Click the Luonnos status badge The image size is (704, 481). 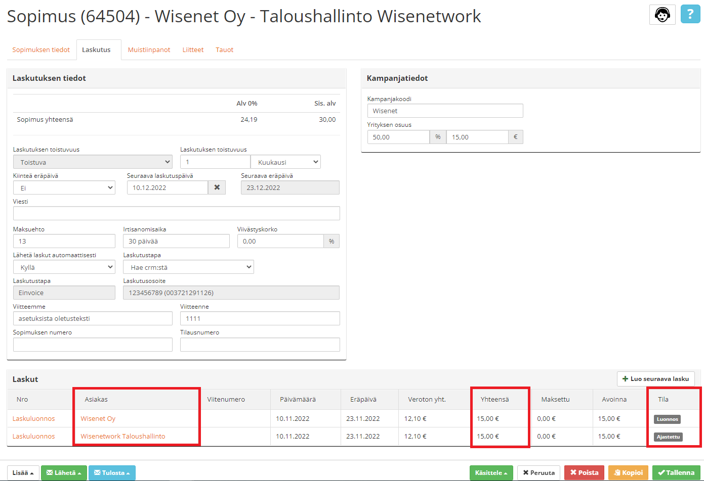[667, 419]
